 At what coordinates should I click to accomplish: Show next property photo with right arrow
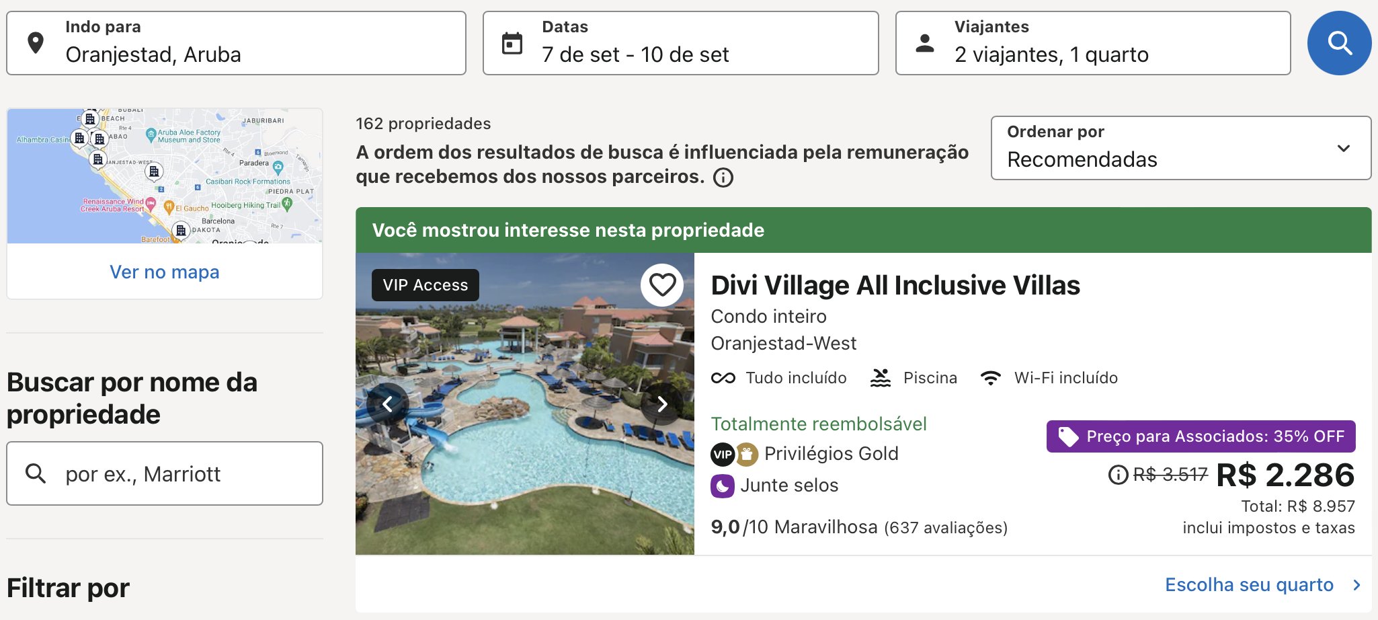(x=662, y=403)
